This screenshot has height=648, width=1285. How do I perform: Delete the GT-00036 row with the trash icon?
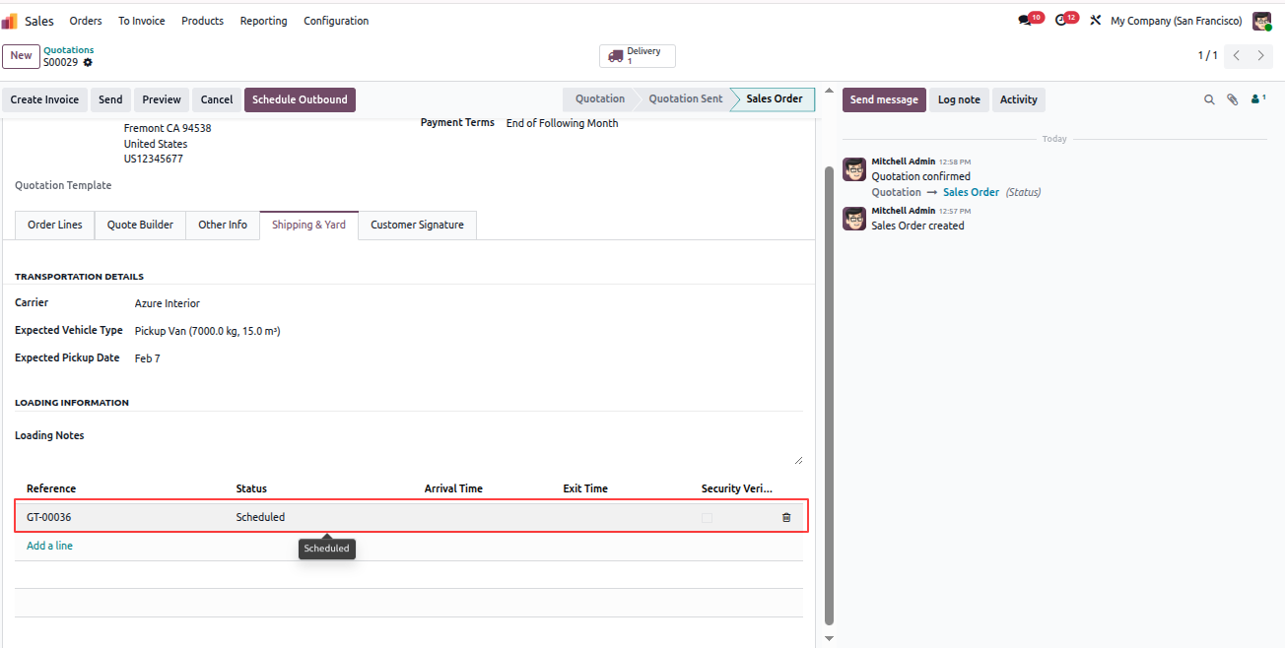tap(786, 517)
